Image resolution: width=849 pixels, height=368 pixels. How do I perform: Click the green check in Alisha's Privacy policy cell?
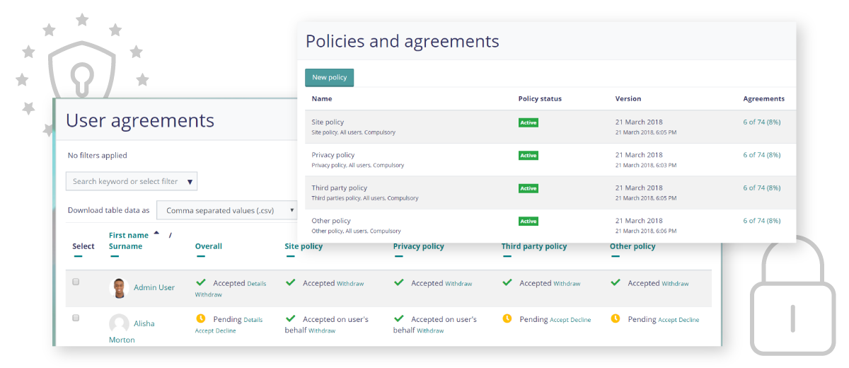tap(398, 318)
